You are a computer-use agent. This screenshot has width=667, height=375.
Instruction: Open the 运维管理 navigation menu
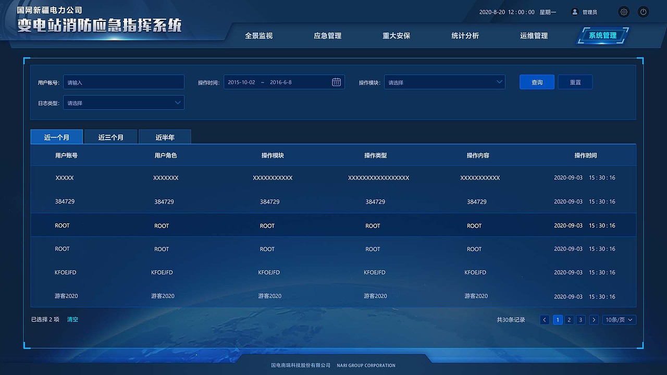tap(534, 35)
